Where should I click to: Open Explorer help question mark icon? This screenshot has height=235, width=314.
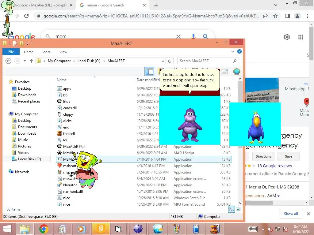pos(239,51)
